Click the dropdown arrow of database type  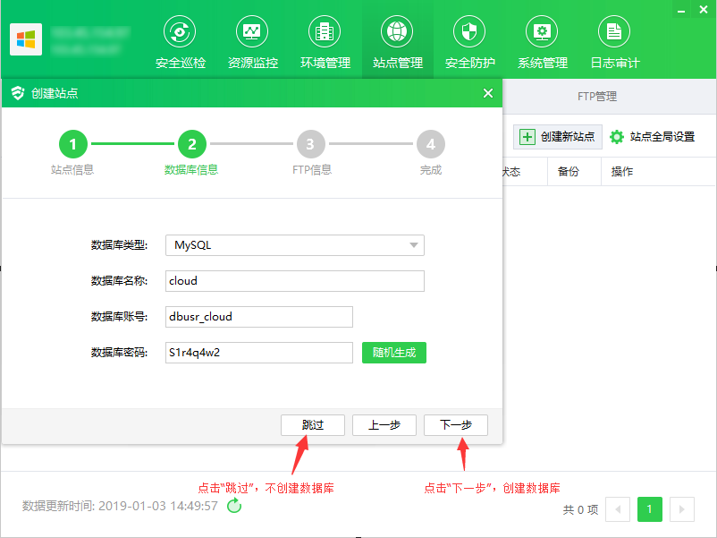click(414, 245)
